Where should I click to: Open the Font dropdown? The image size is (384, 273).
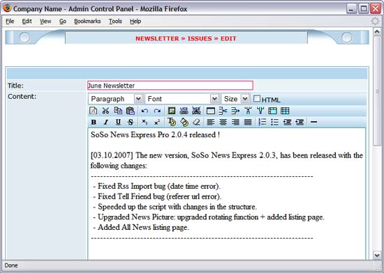coord(182,99)
